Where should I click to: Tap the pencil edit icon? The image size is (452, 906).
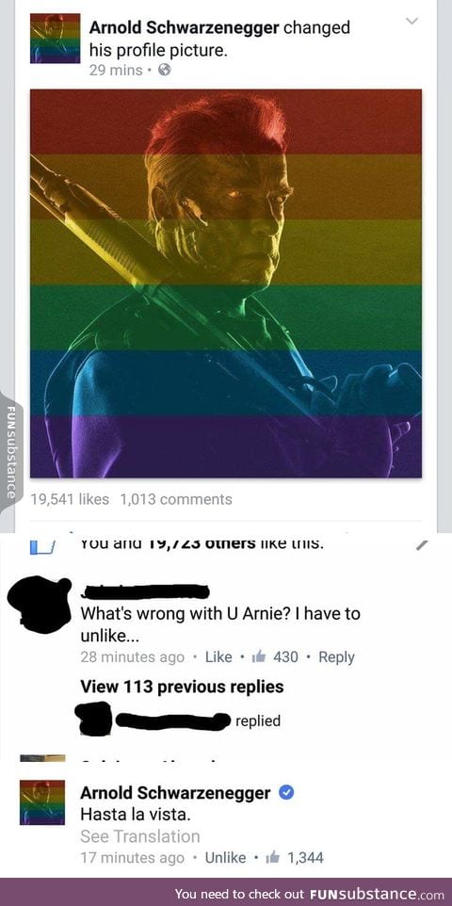click(423, 543)
